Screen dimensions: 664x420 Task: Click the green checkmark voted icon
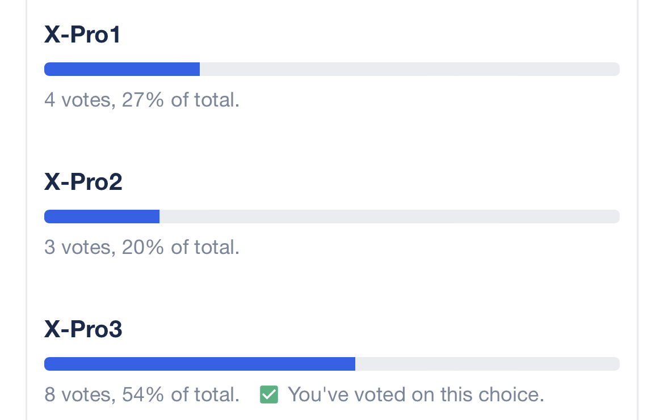pyautogui.click(x=269, y=394)
